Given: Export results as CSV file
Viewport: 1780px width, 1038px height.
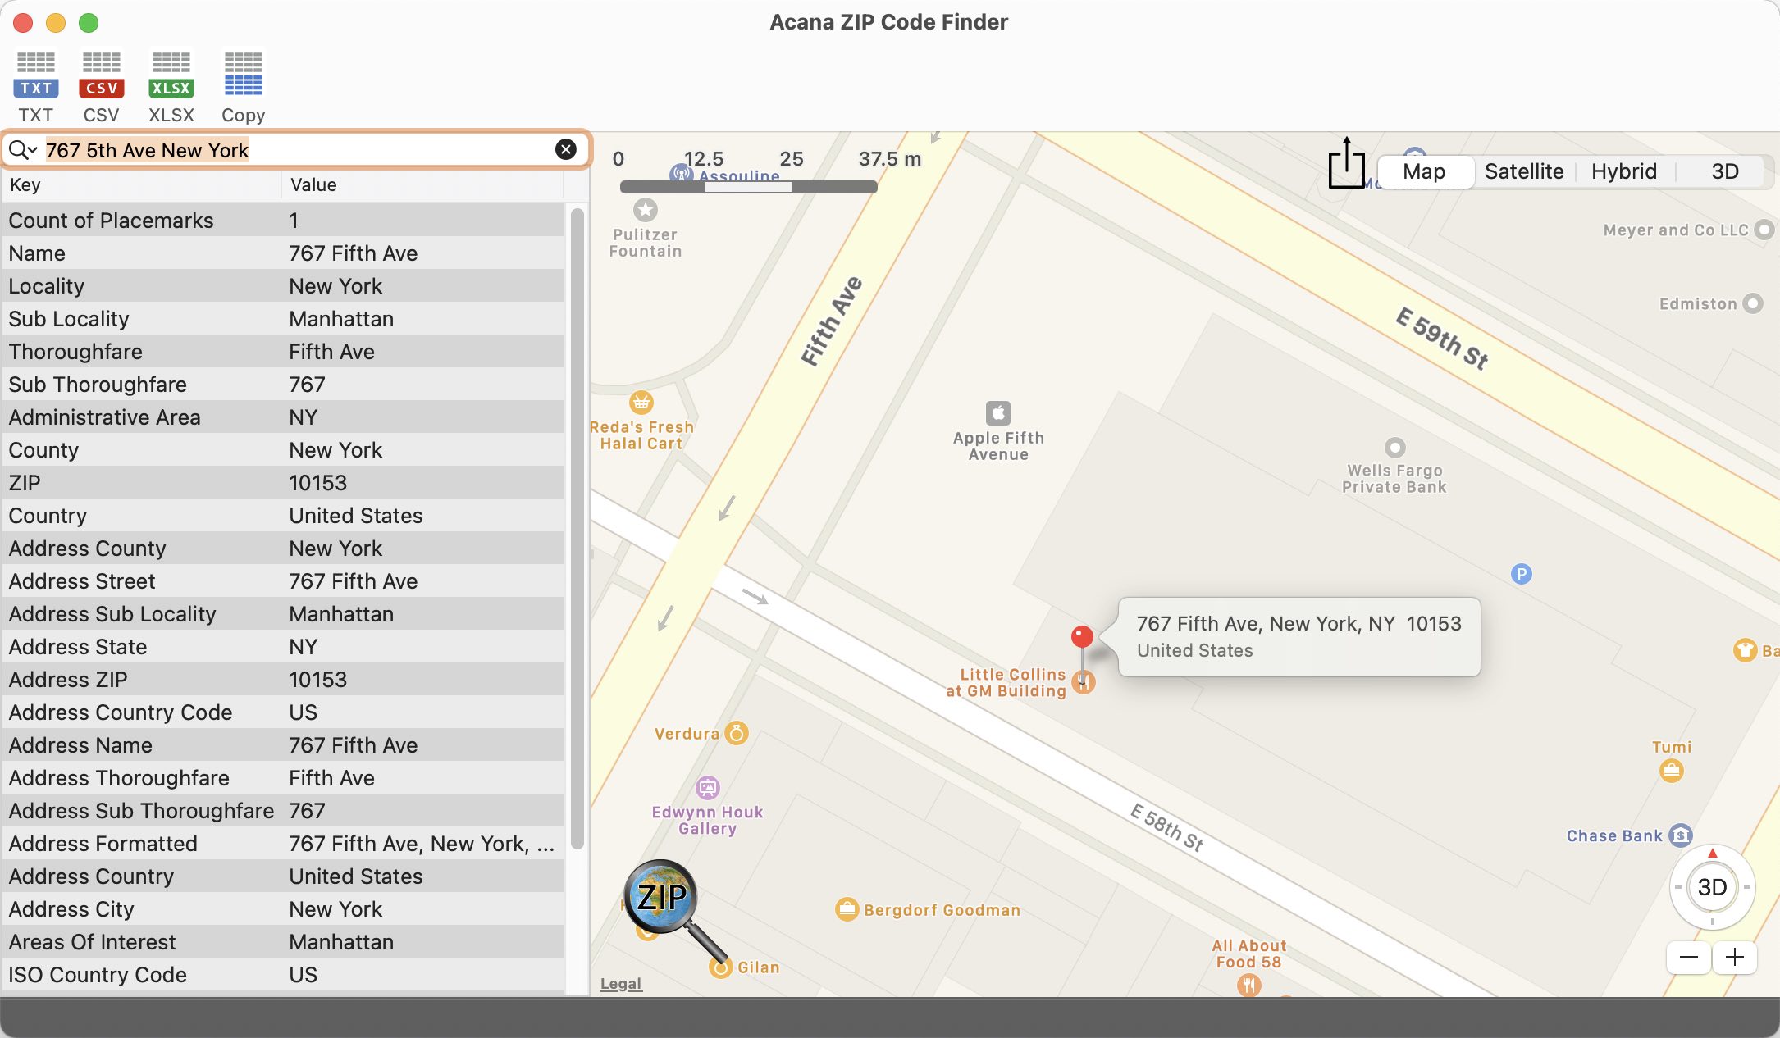Looking at the screenshot, I should (x=102, y=87).
